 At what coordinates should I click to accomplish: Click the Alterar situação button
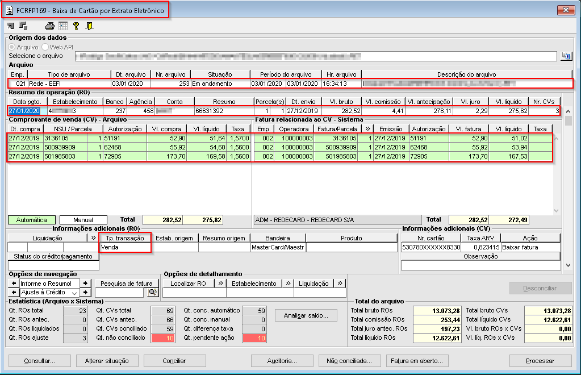click(107, 361)
